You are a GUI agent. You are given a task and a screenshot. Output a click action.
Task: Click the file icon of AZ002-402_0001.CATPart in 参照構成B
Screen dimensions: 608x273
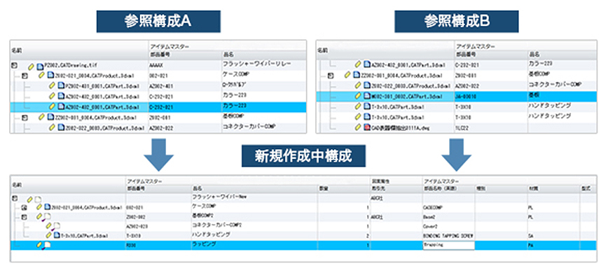367,64
